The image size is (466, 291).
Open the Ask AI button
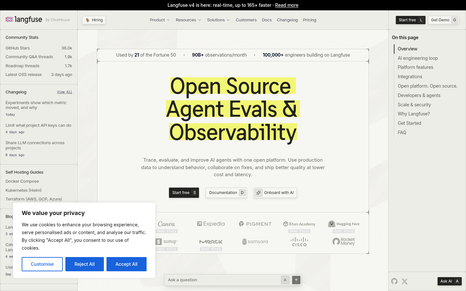point(449,281)
